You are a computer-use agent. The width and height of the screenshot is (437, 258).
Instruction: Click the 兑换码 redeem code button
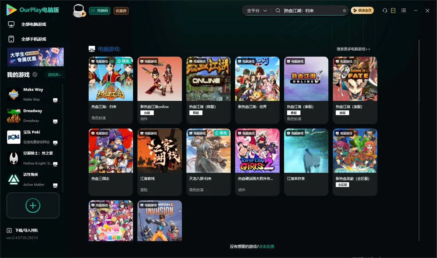100,10
